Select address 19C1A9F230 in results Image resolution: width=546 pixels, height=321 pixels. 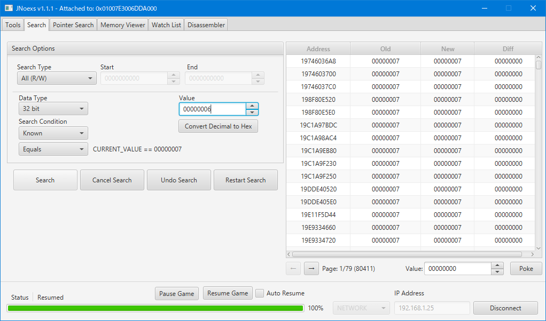[x=318, y=164]
